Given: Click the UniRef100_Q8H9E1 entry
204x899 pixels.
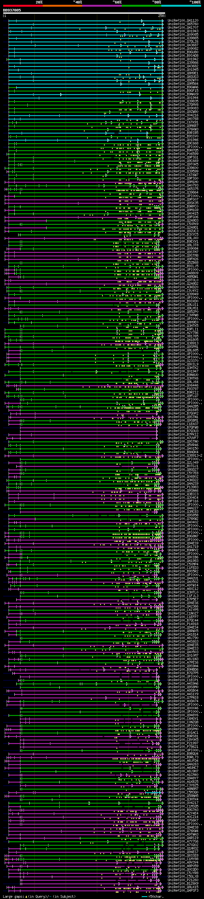Looking at the screenshot, I should coord(183,73).
